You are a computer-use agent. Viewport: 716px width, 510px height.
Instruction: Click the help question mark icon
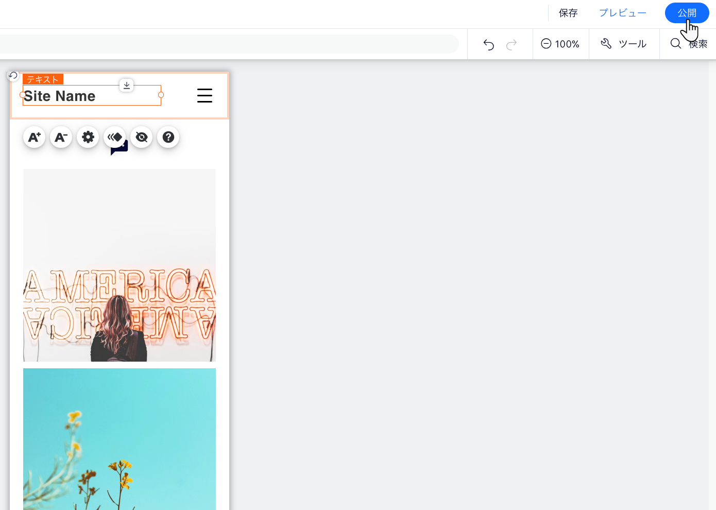[168, 137]
